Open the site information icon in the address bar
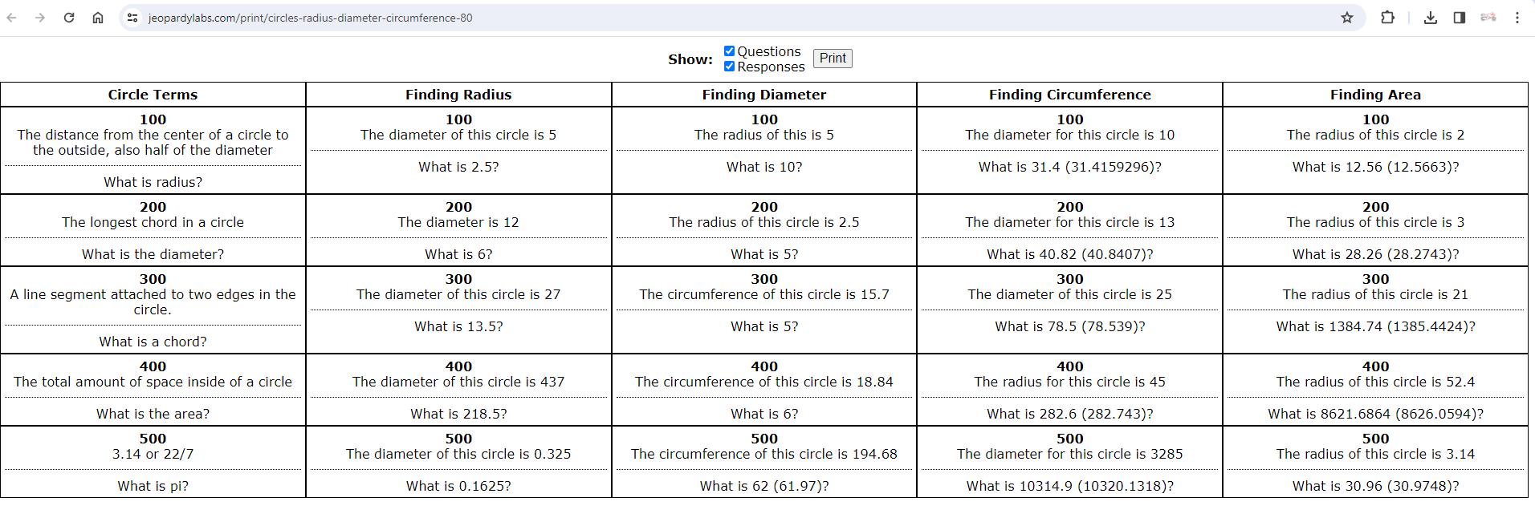 133,18
